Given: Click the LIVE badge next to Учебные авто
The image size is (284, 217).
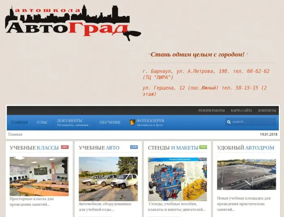Looking at the screenshot, I should [134, 147].
